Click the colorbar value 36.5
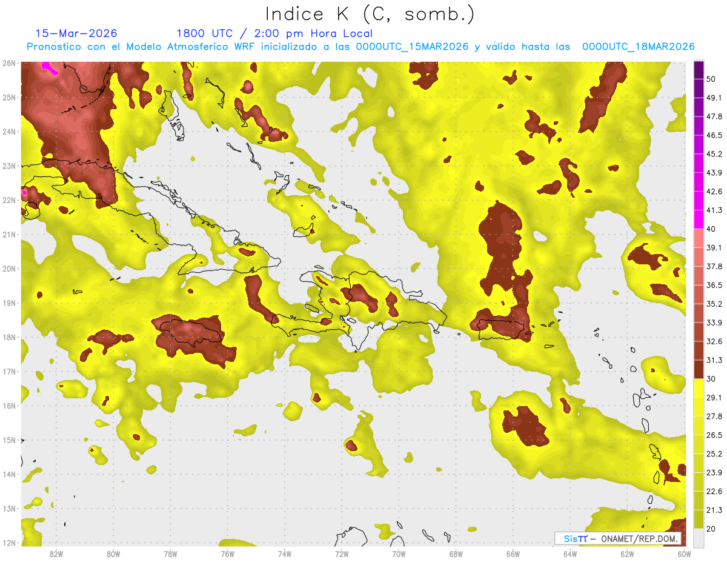 714,285
